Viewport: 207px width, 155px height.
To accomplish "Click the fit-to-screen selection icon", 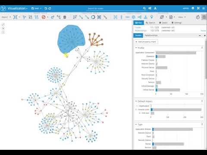I will 16,17.
